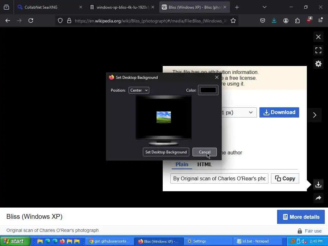Open the extensions puzzle icon
This screenshot has height=246, width=328.
(x=297, y=20)
